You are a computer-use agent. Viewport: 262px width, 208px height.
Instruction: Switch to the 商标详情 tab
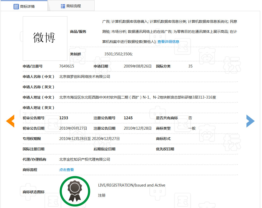[x=24, y=6]
